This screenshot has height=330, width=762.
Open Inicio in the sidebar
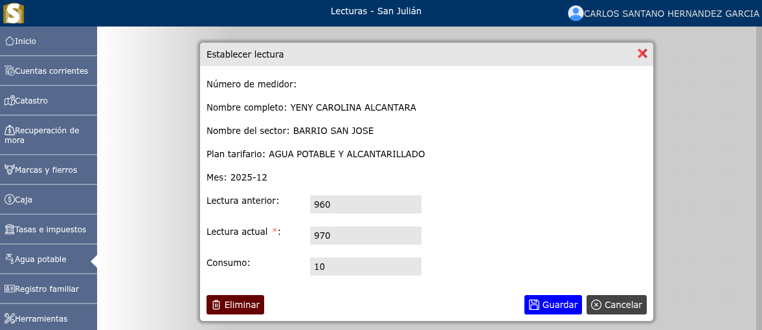click(x=49, y=41)
